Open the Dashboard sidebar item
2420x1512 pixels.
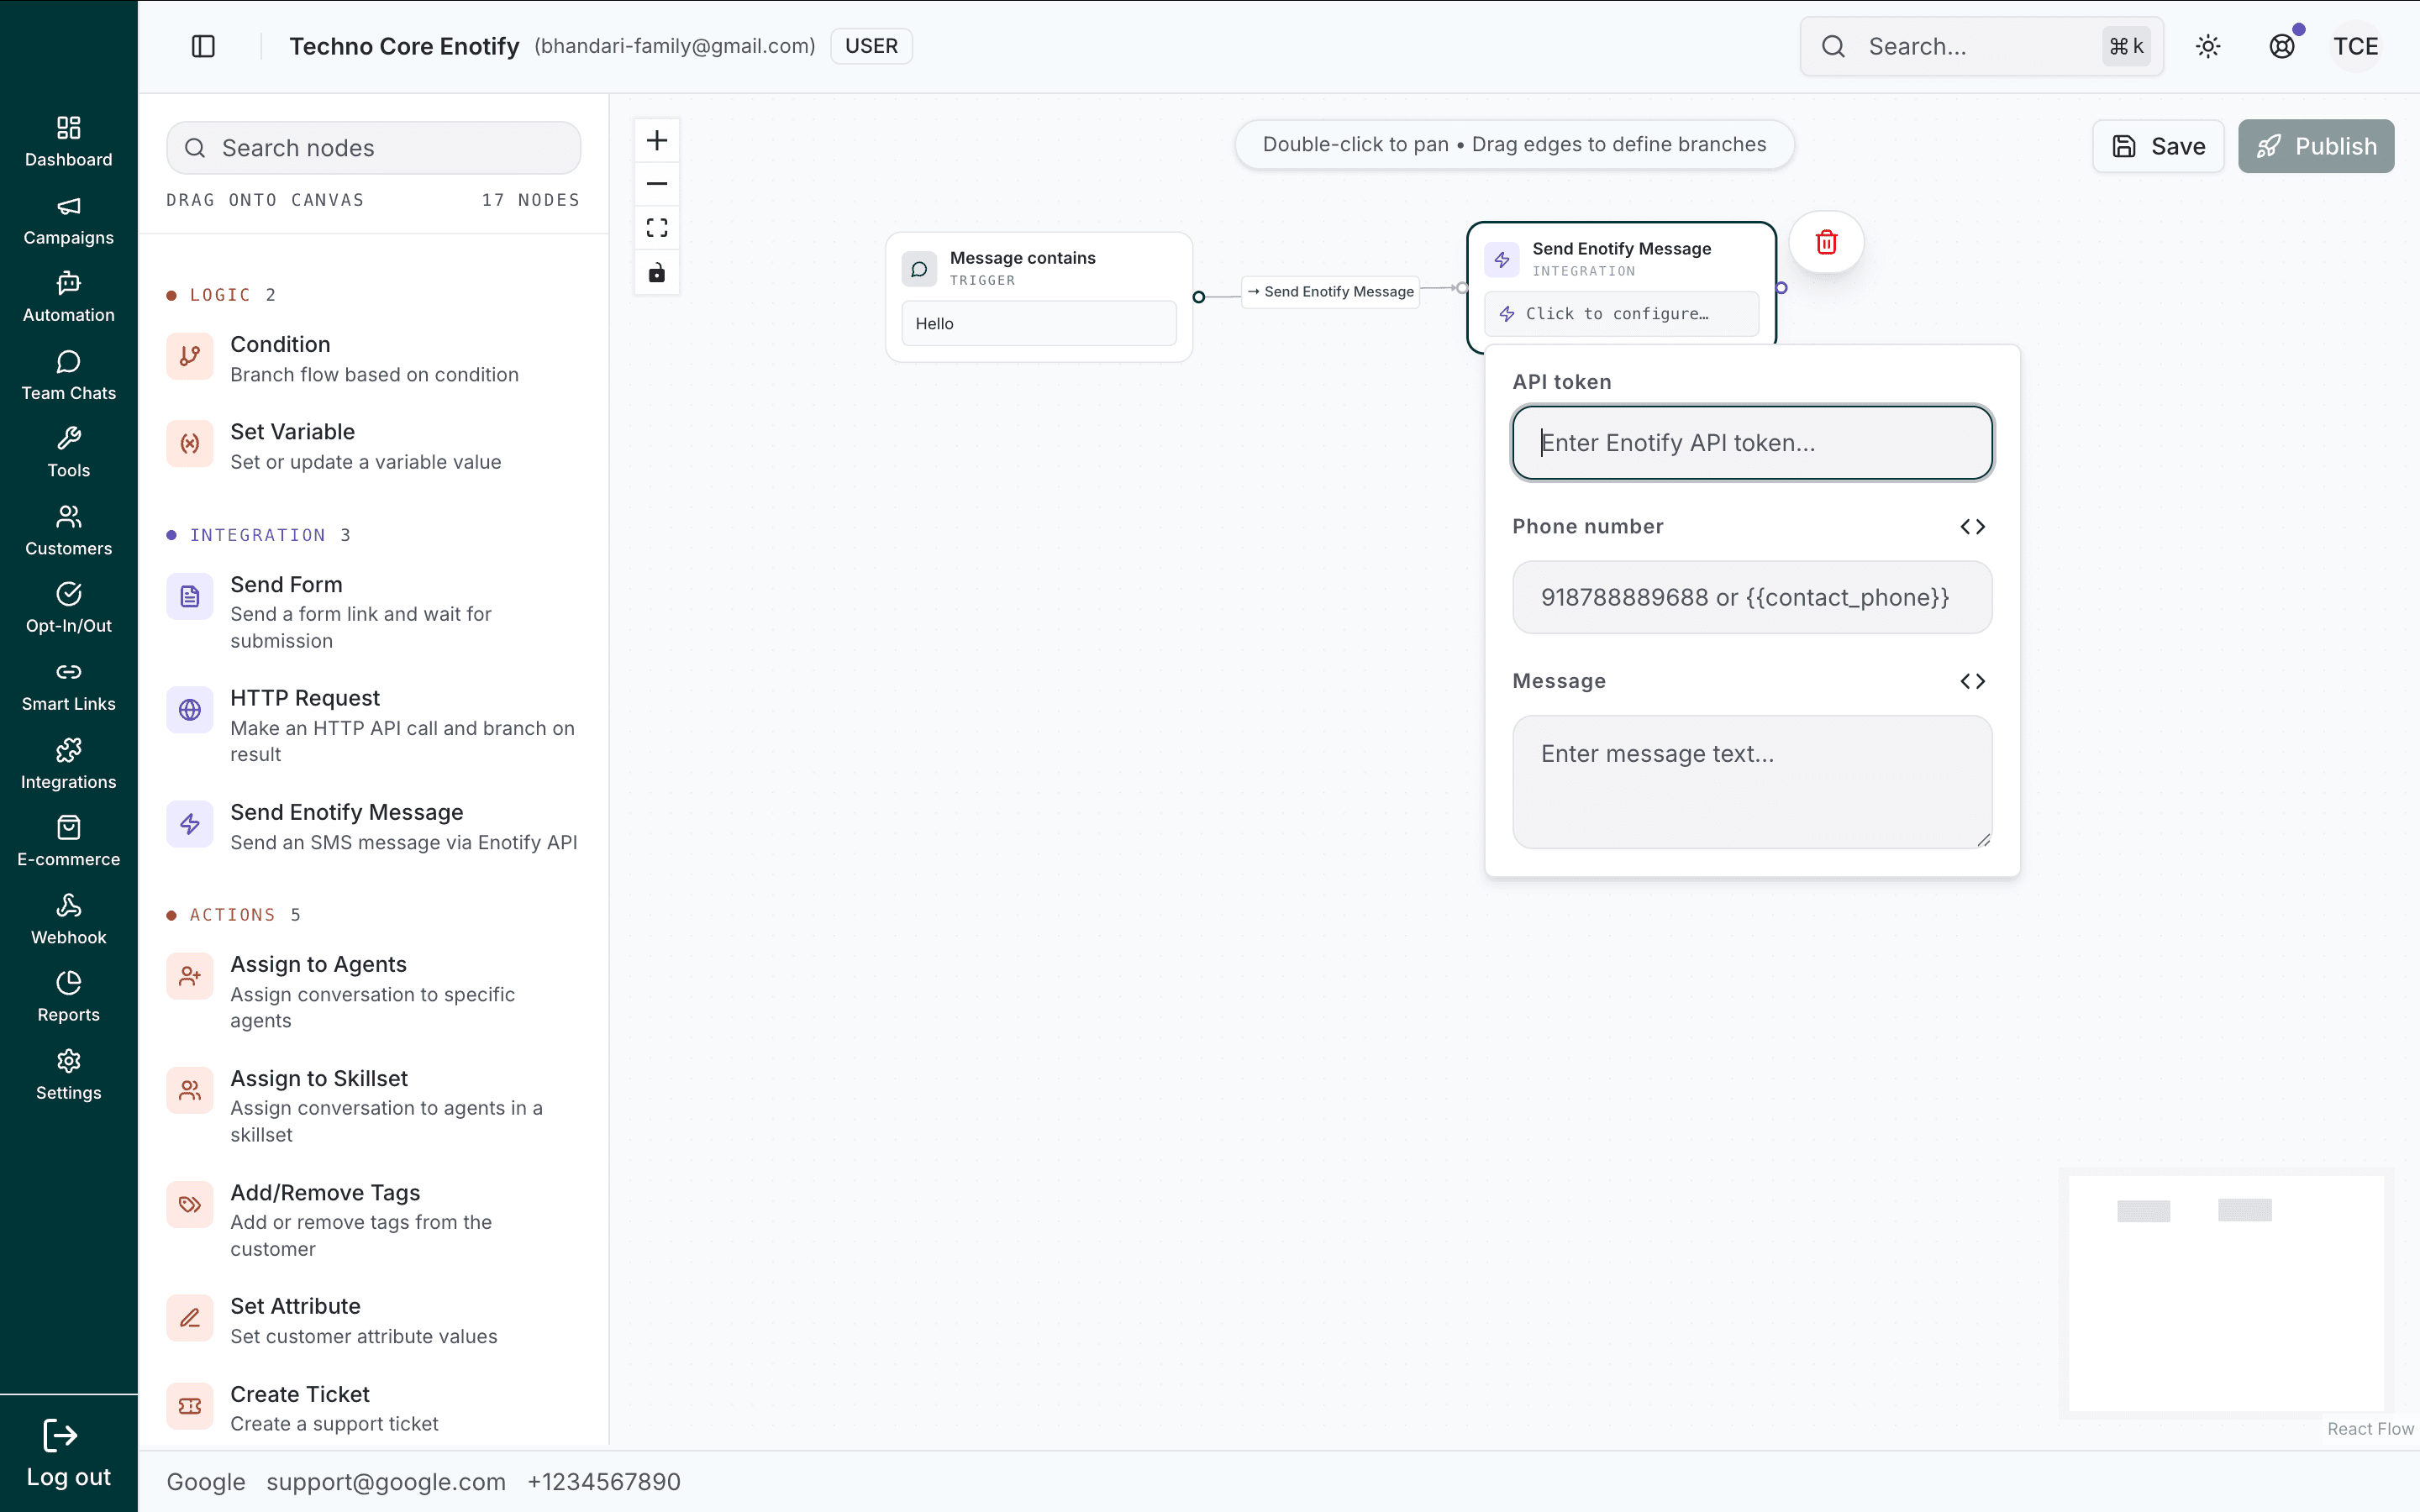click(68, 141)
